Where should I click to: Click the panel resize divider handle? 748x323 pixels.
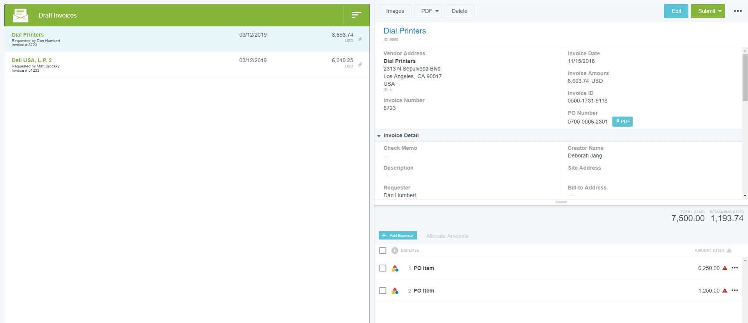(561, 202)
